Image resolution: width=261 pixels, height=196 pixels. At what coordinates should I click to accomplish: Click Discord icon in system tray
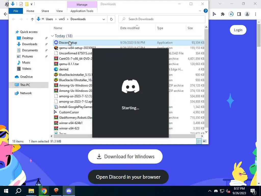pos(216,191)
